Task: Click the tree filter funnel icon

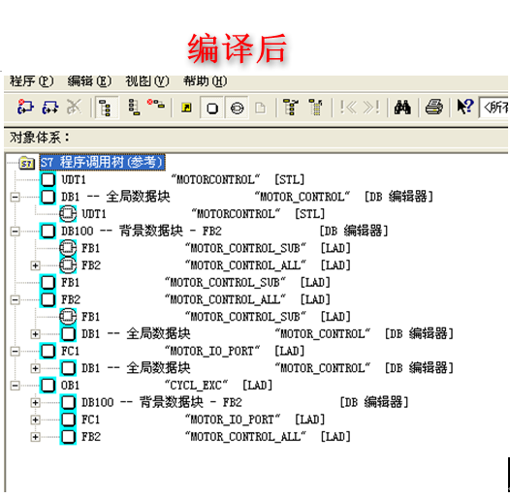Action: (315, 108)
